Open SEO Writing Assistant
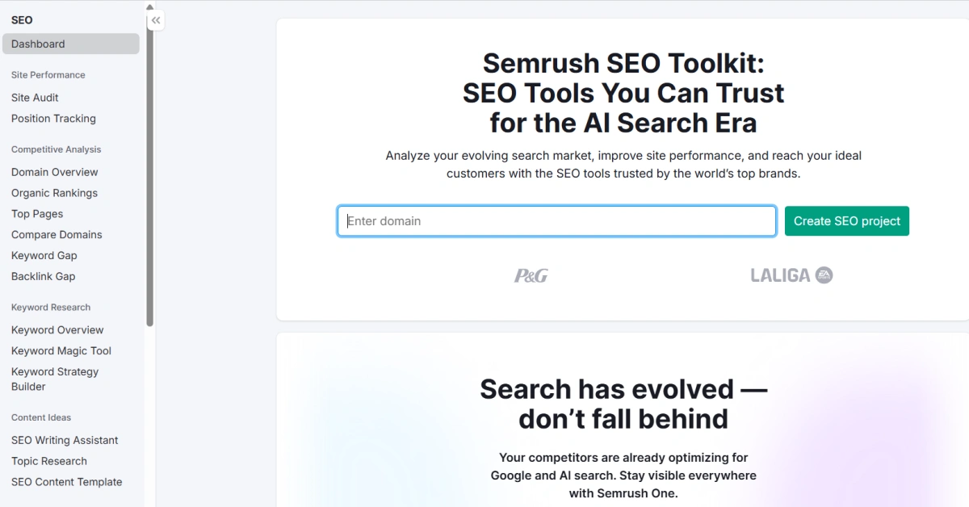 tap(65, 440)
